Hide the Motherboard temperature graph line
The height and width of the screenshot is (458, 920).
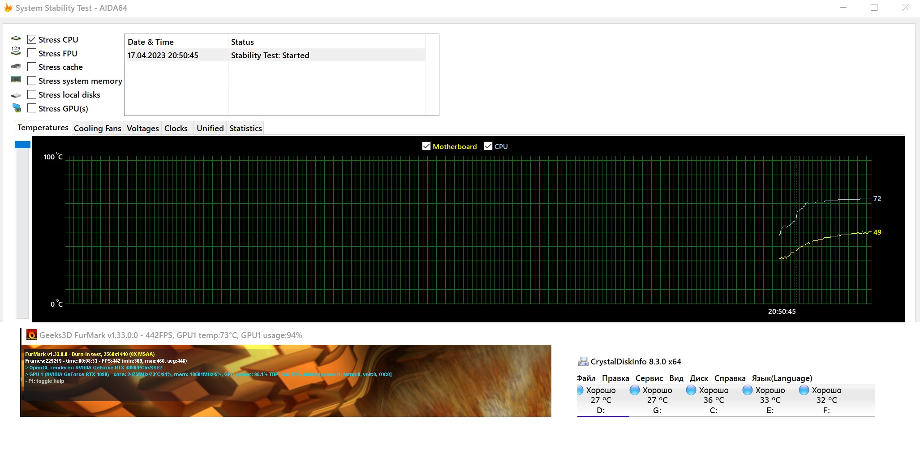click(426, 146)
